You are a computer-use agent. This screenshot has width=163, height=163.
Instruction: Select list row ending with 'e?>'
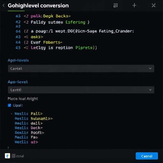[26, 142]
